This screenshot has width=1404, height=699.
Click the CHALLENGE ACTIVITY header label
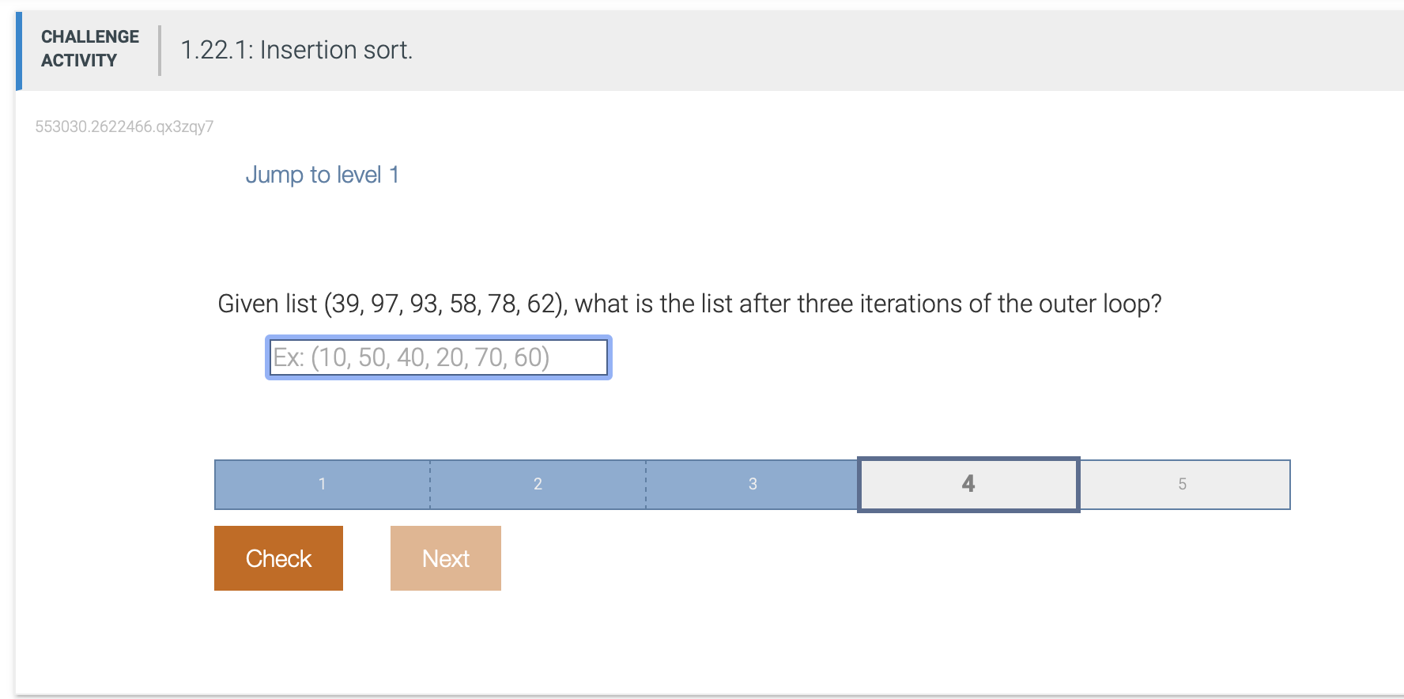tap(89, 48)
